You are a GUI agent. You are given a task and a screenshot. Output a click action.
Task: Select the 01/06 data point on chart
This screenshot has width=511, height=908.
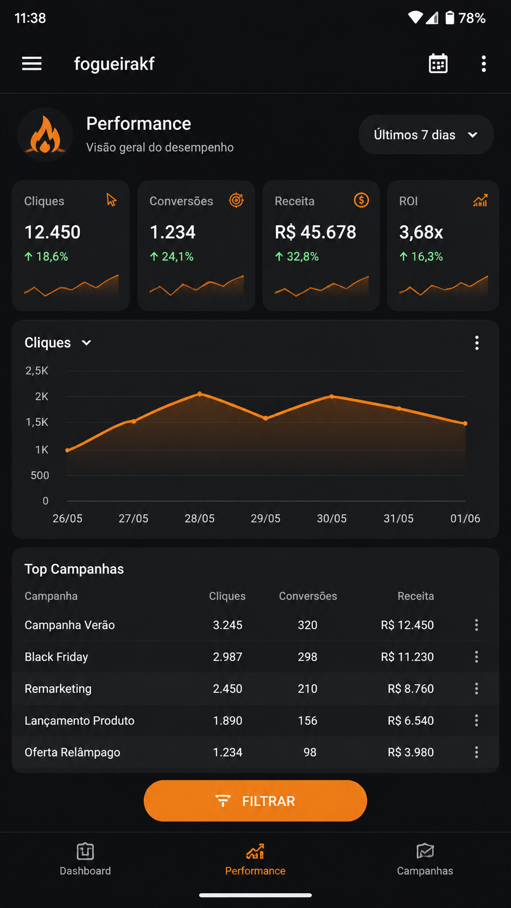(465, 423)
